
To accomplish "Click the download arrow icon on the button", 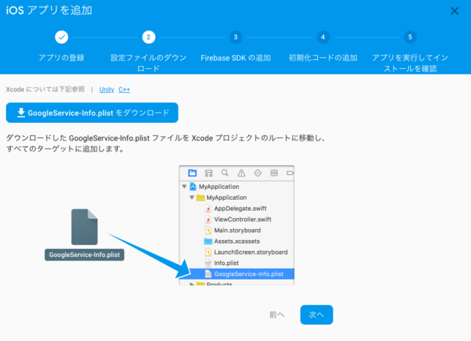I will [21, 113].
